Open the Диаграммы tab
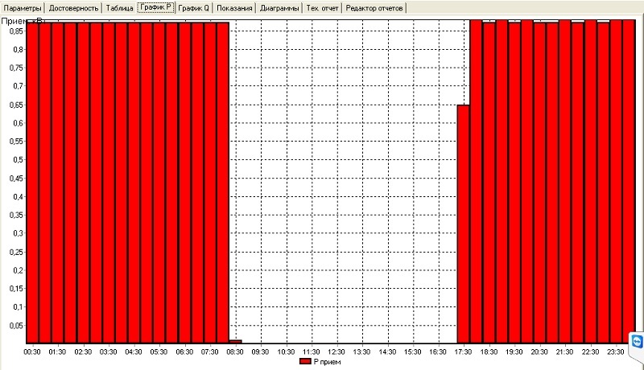The image size is (644, 370). click(279, 8)
